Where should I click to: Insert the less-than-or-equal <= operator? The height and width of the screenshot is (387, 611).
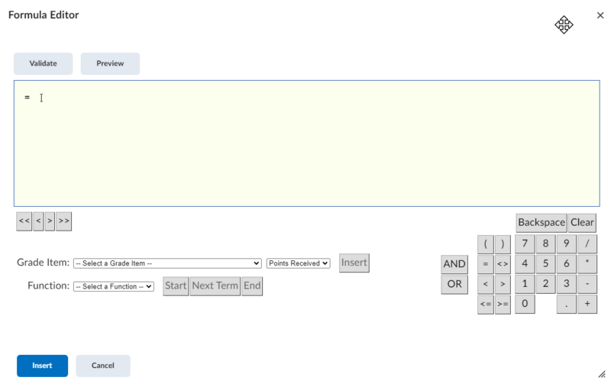485,305
